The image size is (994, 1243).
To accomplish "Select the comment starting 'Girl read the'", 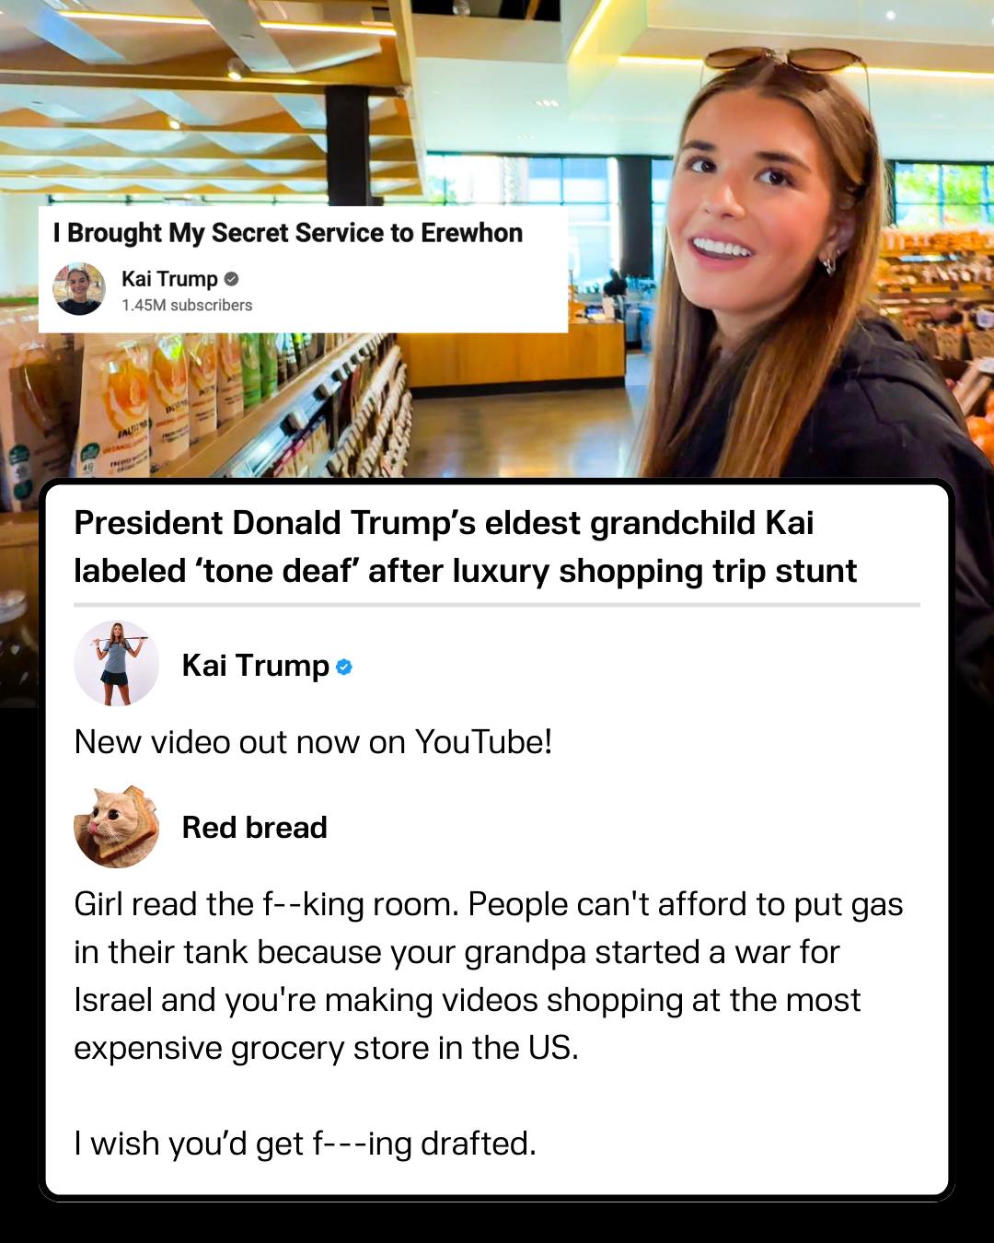I will 489,976.
